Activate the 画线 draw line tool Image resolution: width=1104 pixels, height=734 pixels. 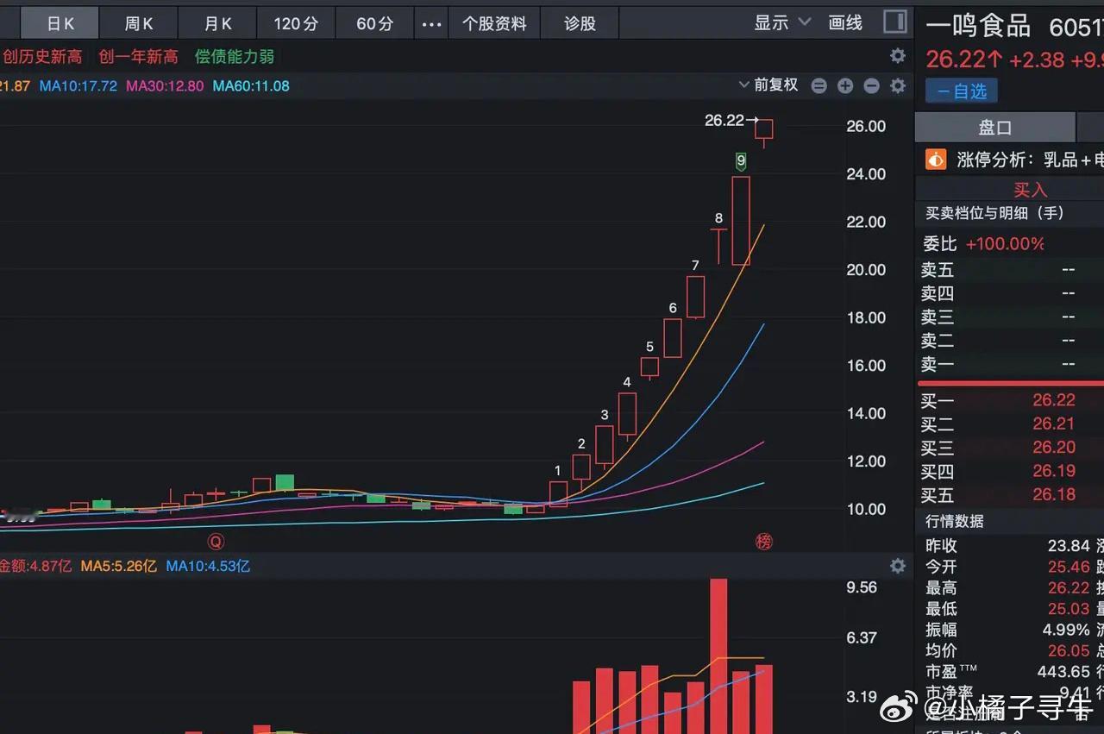[x=845, y=23]
